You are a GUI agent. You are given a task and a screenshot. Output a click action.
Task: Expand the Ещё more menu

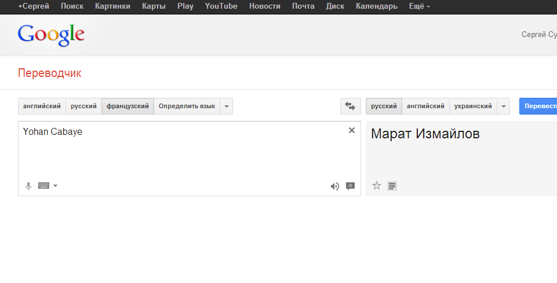(x=419, y=6)
